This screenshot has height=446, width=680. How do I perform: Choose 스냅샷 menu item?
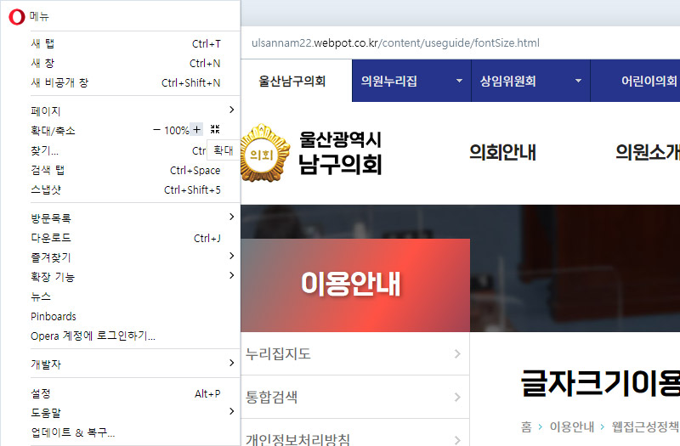(126, 189)
